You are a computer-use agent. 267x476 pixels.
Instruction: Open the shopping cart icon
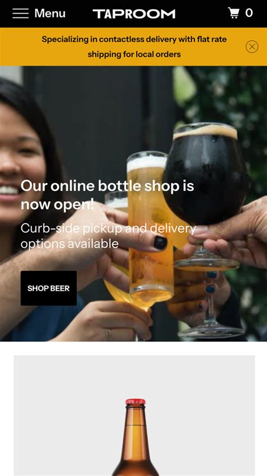233,13
